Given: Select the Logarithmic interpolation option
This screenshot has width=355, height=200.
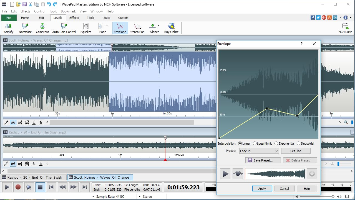Looking at the screenshot, I should coord(255,143).
